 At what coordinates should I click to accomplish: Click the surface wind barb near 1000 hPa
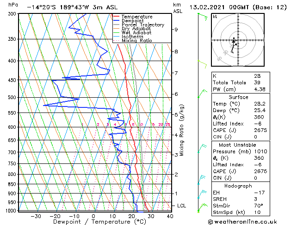[202, 208]
